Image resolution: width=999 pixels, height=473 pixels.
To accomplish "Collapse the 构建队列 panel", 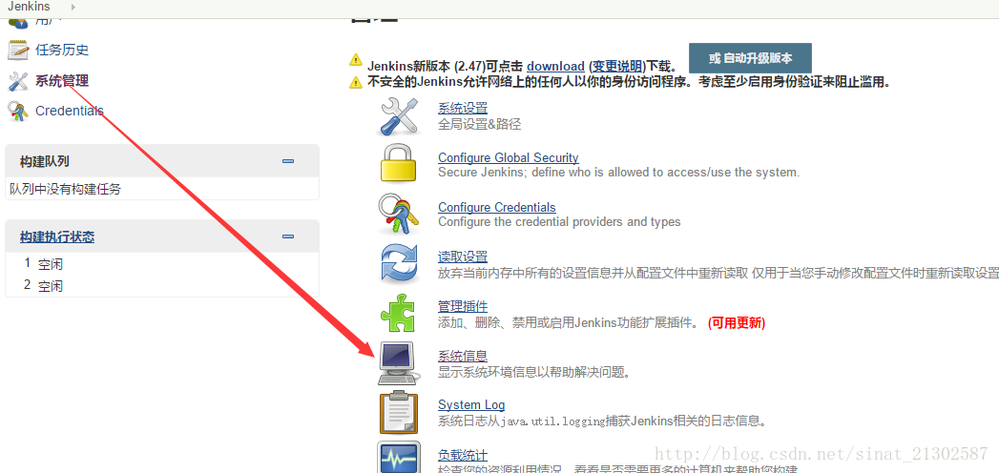I will pyautogui.click(x=288, y=161).
